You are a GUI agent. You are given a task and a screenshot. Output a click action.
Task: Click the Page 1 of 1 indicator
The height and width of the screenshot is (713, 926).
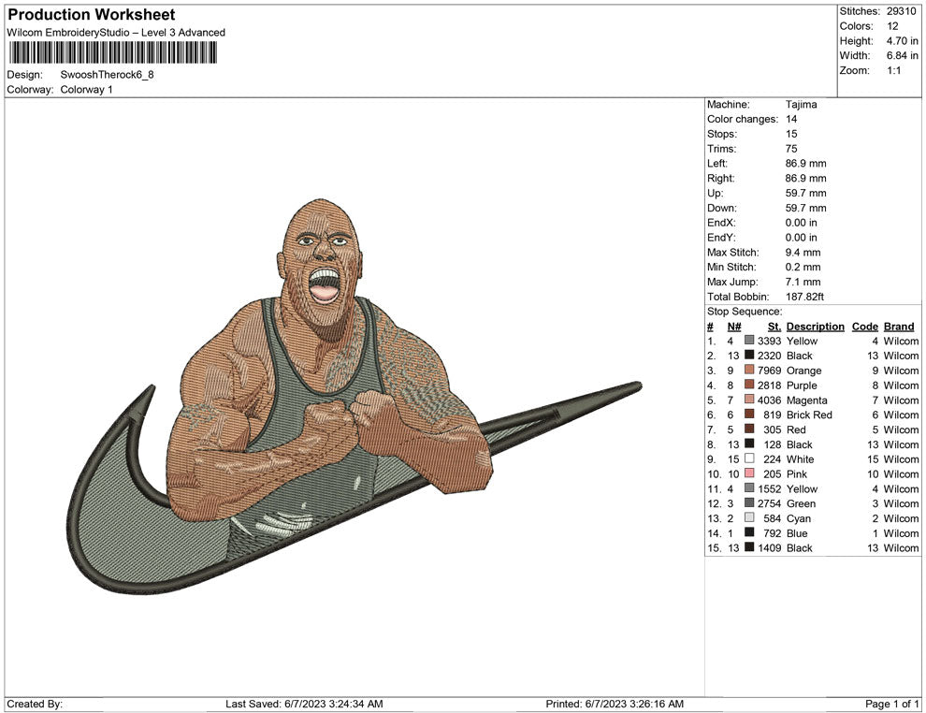tap(891, 704)
